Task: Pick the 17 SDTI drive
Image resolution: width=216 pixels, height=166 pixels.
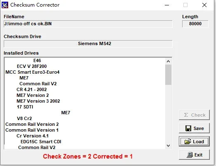Action: pyautogui.click(x=25, y=107)
